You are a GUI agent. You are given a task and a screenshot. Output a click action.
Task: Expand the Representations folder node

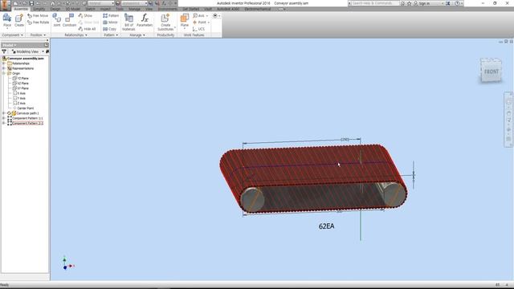tap(4, 68)
